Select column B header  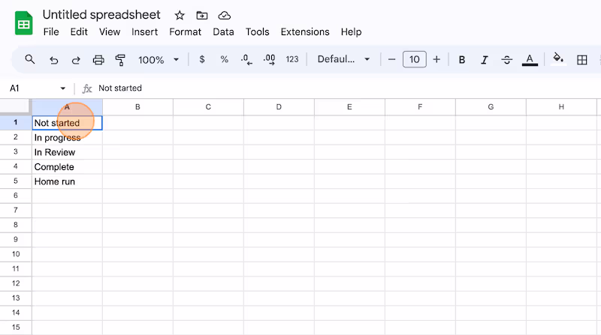137,107
